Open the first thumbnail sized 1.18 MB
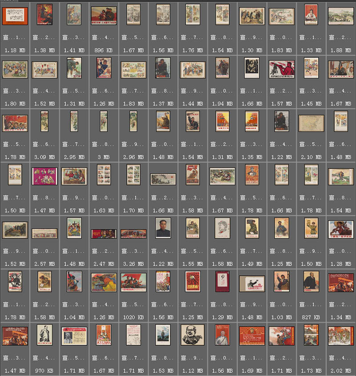 click(15, 16)
